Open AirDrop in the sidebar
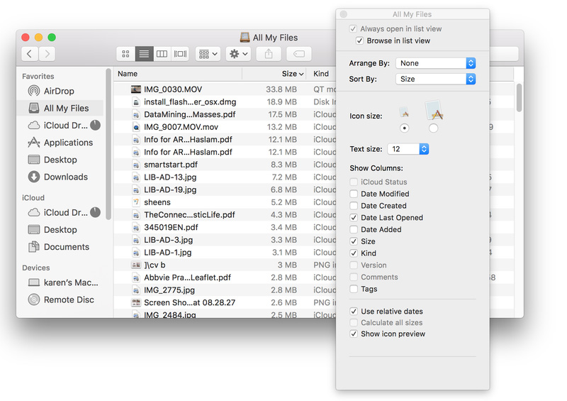The image size is (567, 401). click(60, 91)
